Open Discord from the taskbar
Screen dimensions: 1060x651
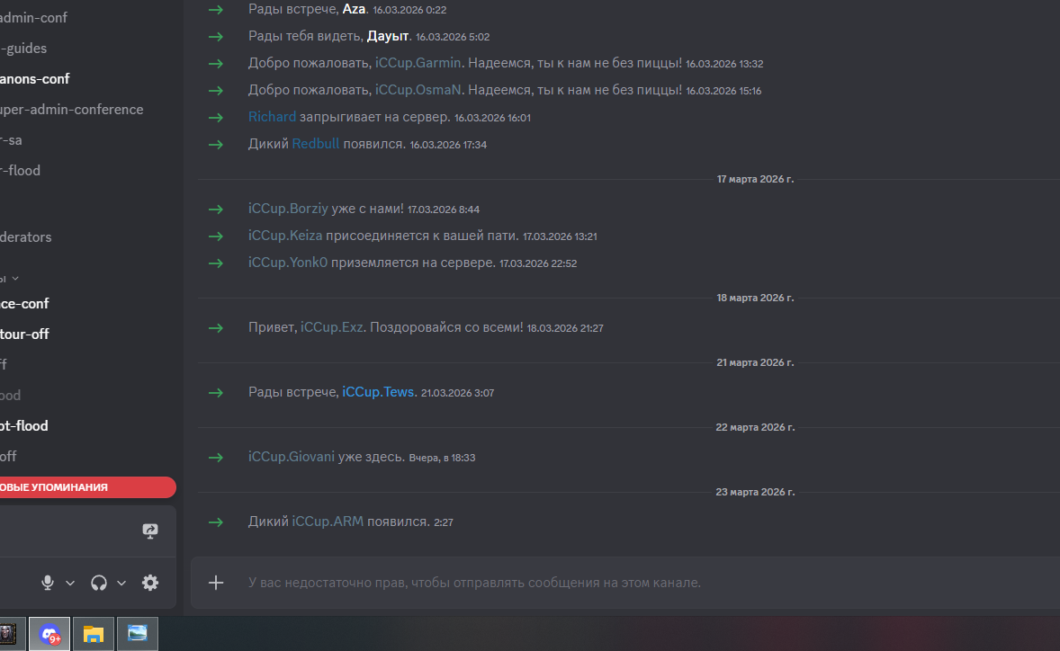[x=49, y=634]
